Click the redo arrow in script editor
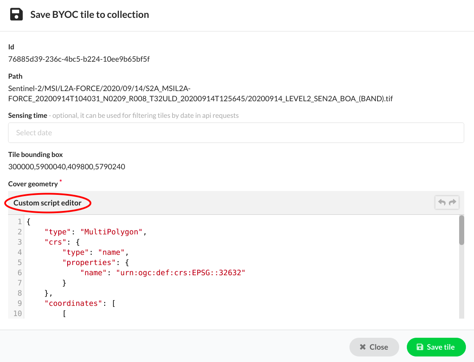 452,202
